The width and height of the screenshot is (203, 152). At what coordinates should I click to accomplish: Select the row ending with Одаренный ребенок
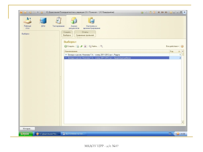click(116, 58)
